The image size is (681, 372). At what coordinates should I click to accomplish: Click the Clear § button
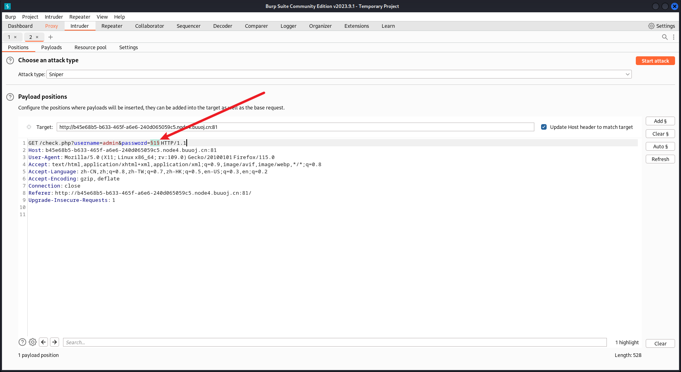click(x=660, y=134)
